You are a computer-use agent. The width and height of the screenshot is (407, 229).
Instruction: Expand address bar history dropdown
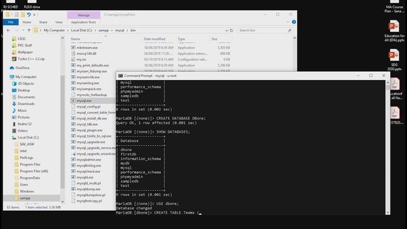[x=226, y=31]
